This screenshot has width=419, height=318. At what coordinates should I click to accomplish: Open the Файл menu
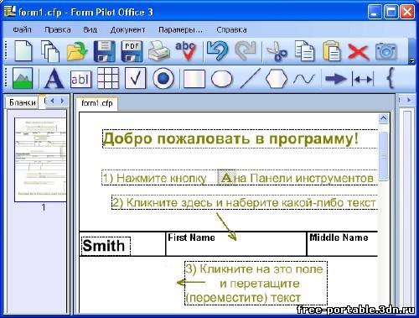tap(22, 29)
